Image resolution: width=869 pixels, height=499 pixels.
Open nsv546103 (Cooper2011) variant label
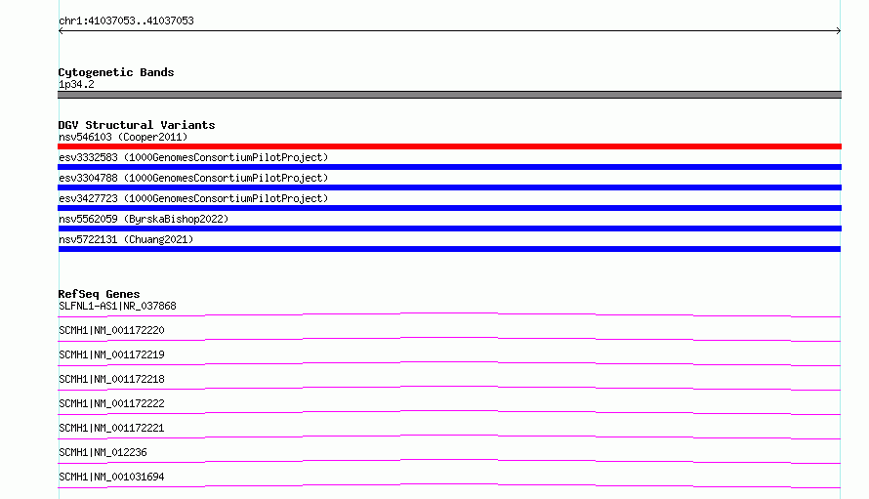point(123,137)
